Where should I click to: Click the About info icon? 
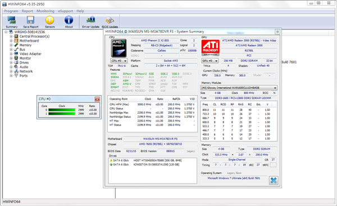tap(69, 22)
